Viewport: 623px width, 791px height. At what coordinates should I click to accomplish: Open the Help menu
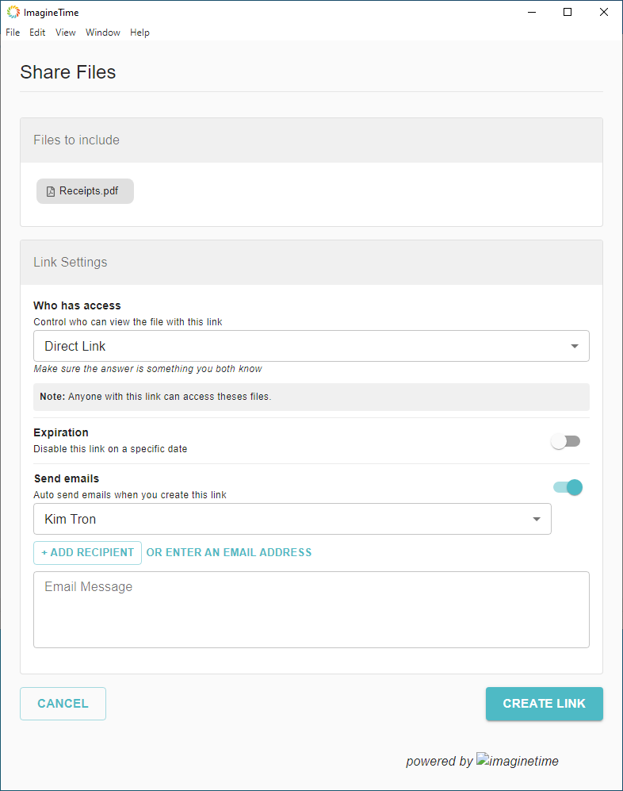[x=140, y=33]
